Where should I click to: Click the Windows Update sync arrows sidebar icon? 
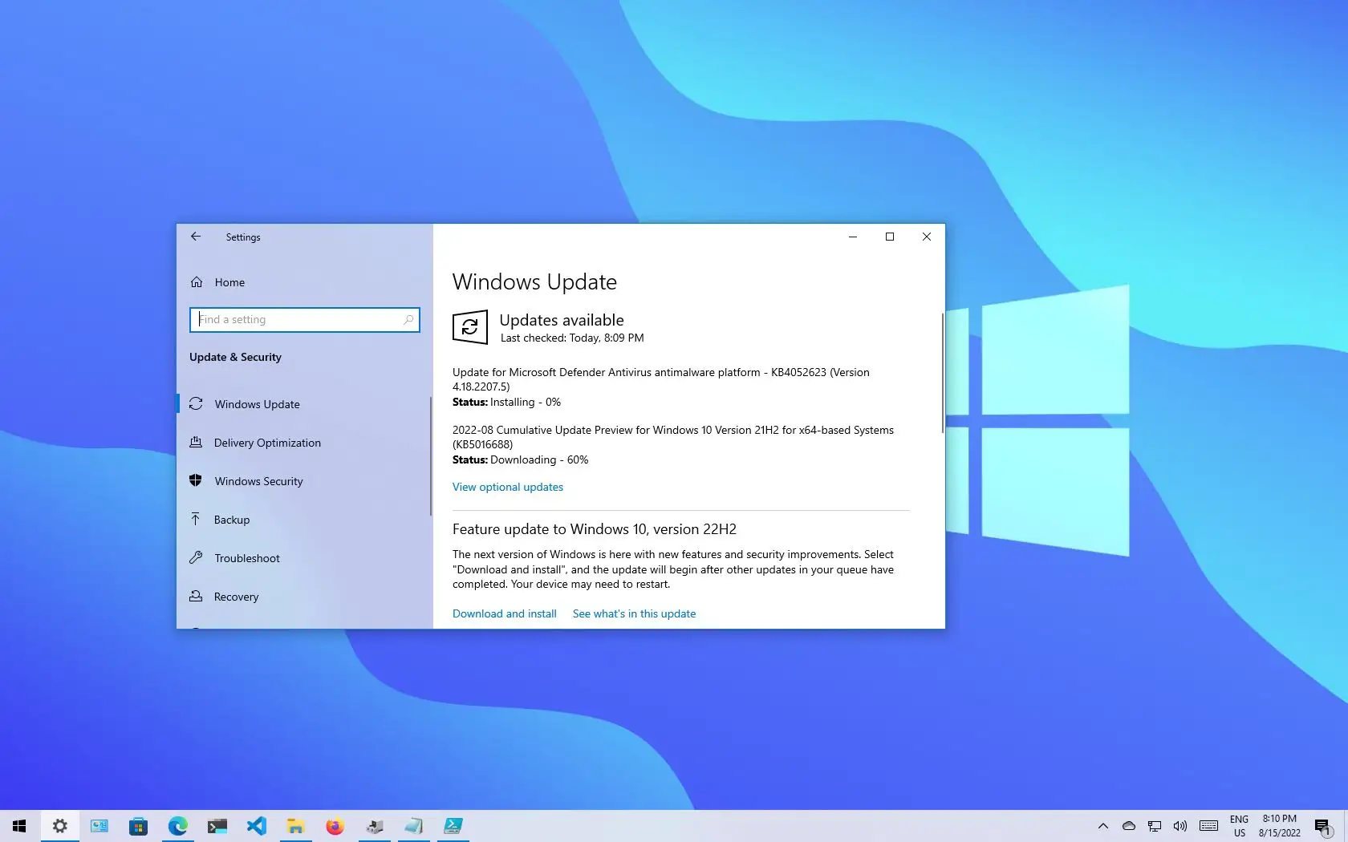(x=196, y=403)
